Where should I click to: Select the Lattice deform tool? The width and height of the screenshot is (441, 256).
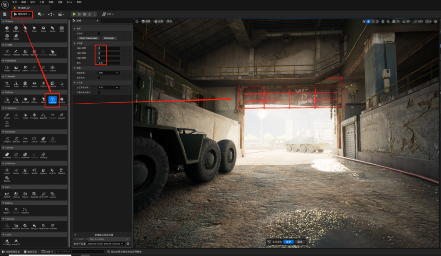[53, 99]
